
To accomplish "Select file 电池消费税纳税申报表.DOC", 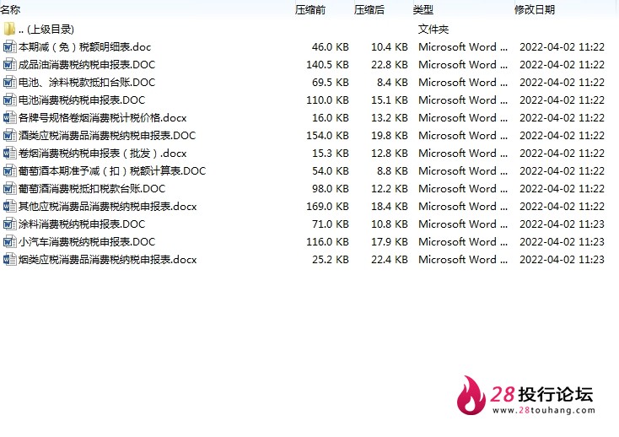I will [x=82, y=100].
